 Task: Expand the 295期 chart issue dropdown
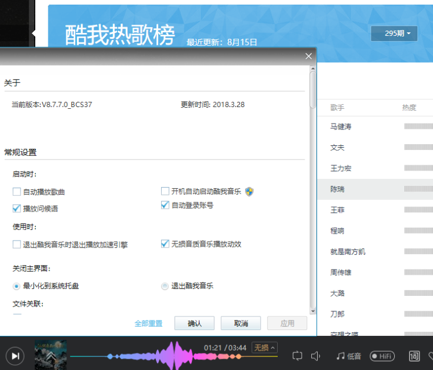(394, 34)
